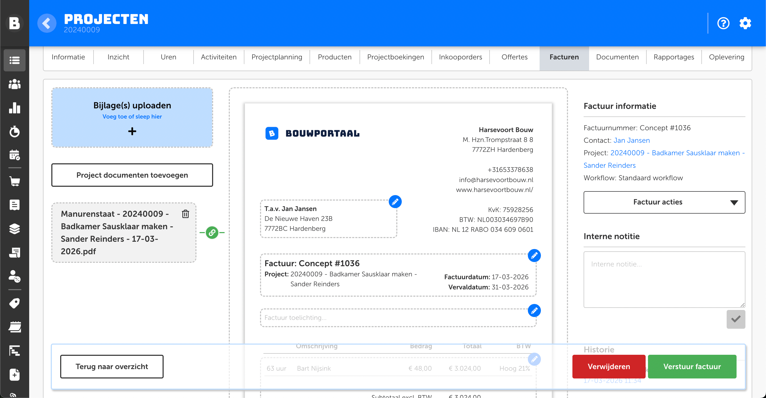Click the info@harsevoortbouw.nl email text
The height and width of the screenshot is (398, 766).
tap(496, 180)
